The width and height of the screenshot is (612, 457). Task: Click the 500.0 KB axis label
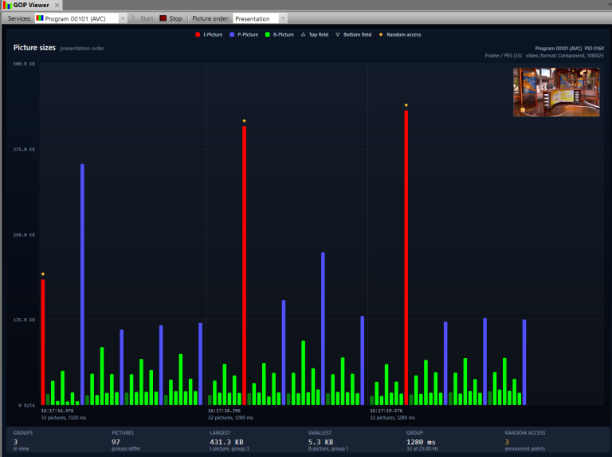click(x=24, y=64)
